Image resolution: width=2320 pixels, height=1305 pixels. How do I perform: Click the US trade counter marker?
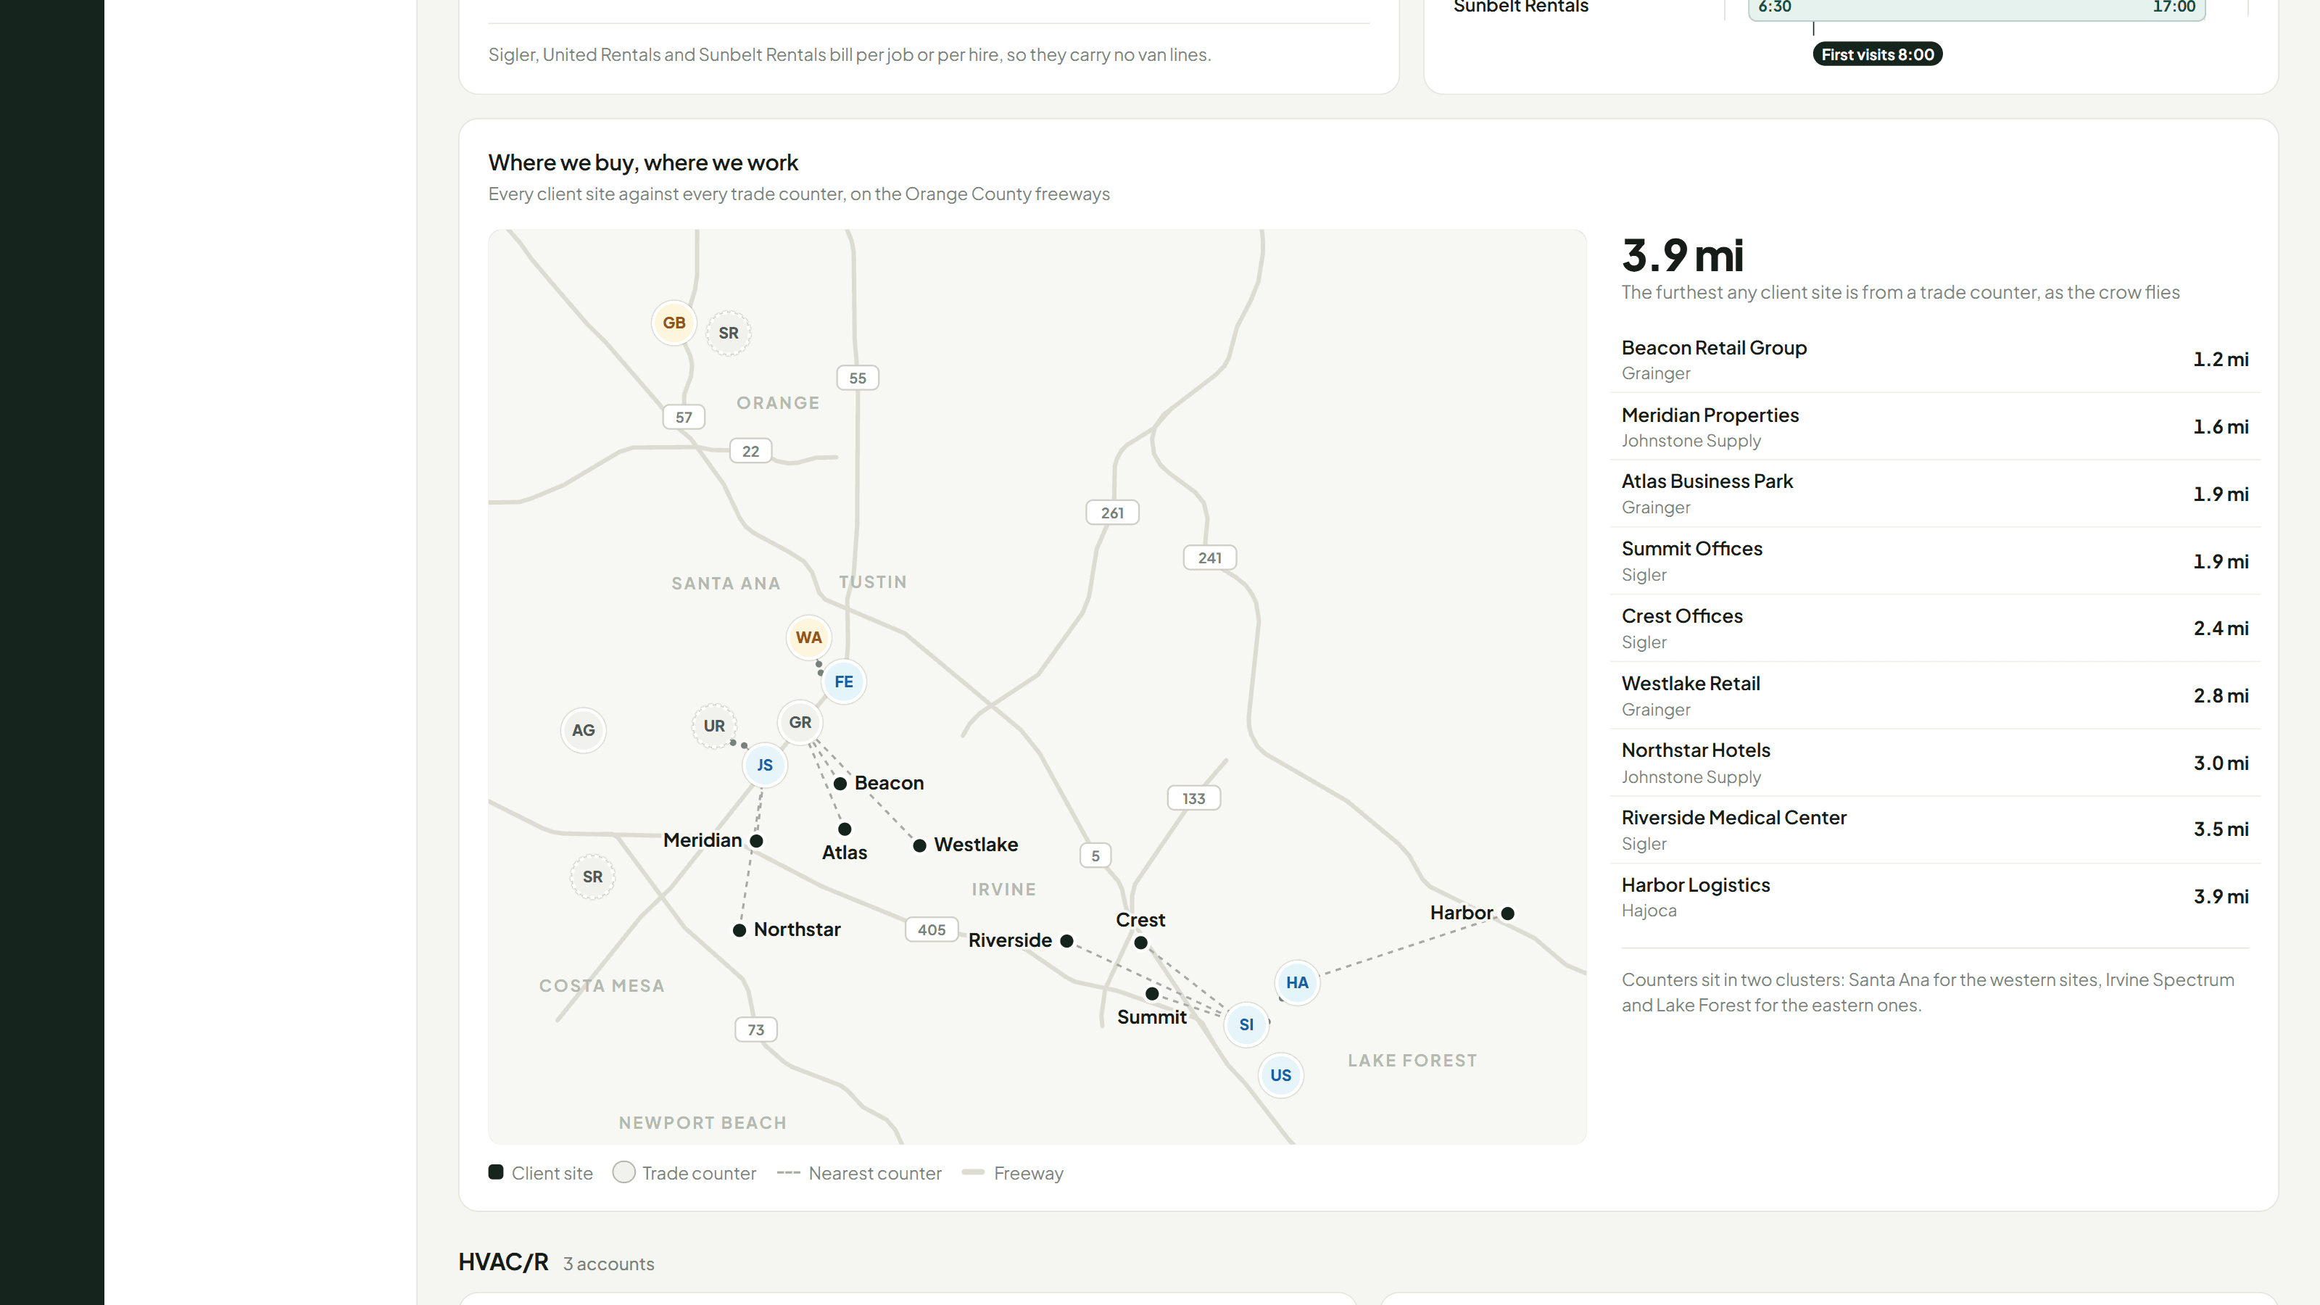pos(1280,1075)
